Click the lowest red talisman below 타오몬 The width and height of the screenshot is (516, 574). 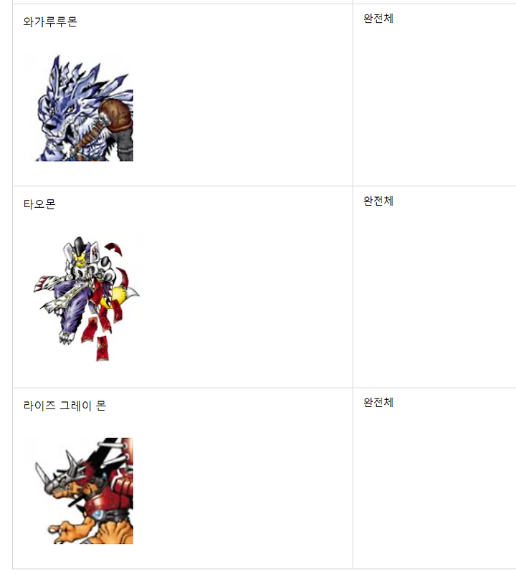coord(102,348)
